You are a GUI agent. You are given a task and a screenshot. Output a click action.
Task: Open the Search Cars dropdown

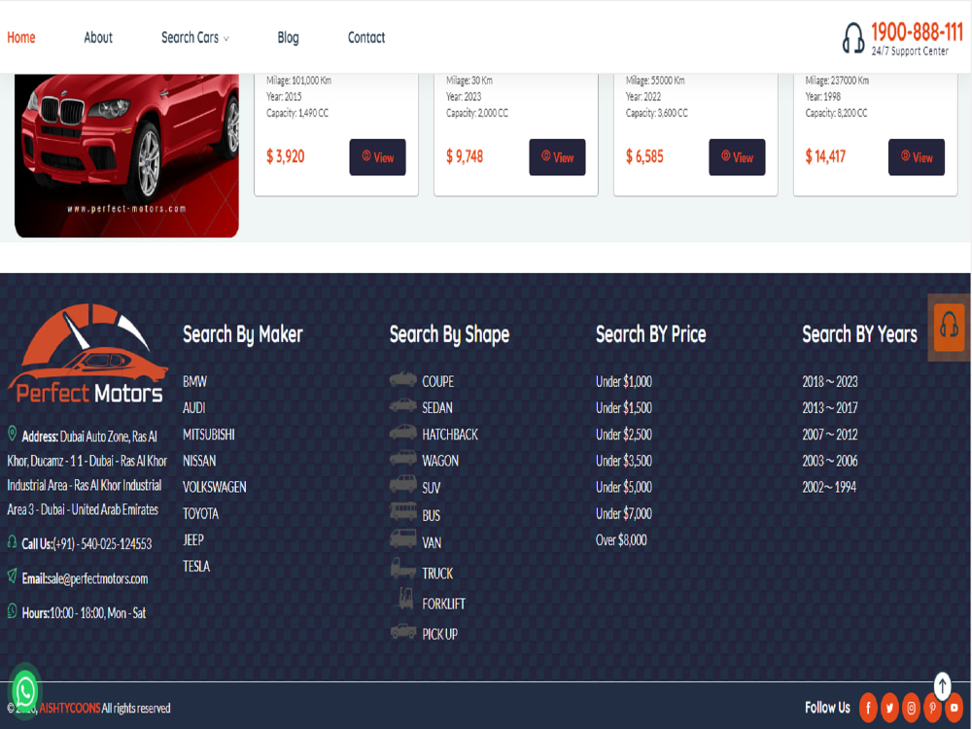pyautogui.click(x=191, y=38)
